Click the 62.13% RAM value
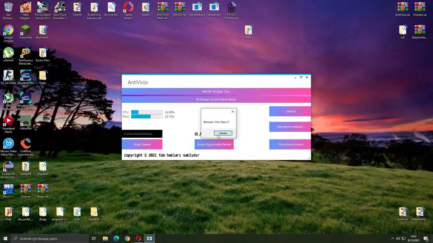The image size is (433, 243). (169, 116)
